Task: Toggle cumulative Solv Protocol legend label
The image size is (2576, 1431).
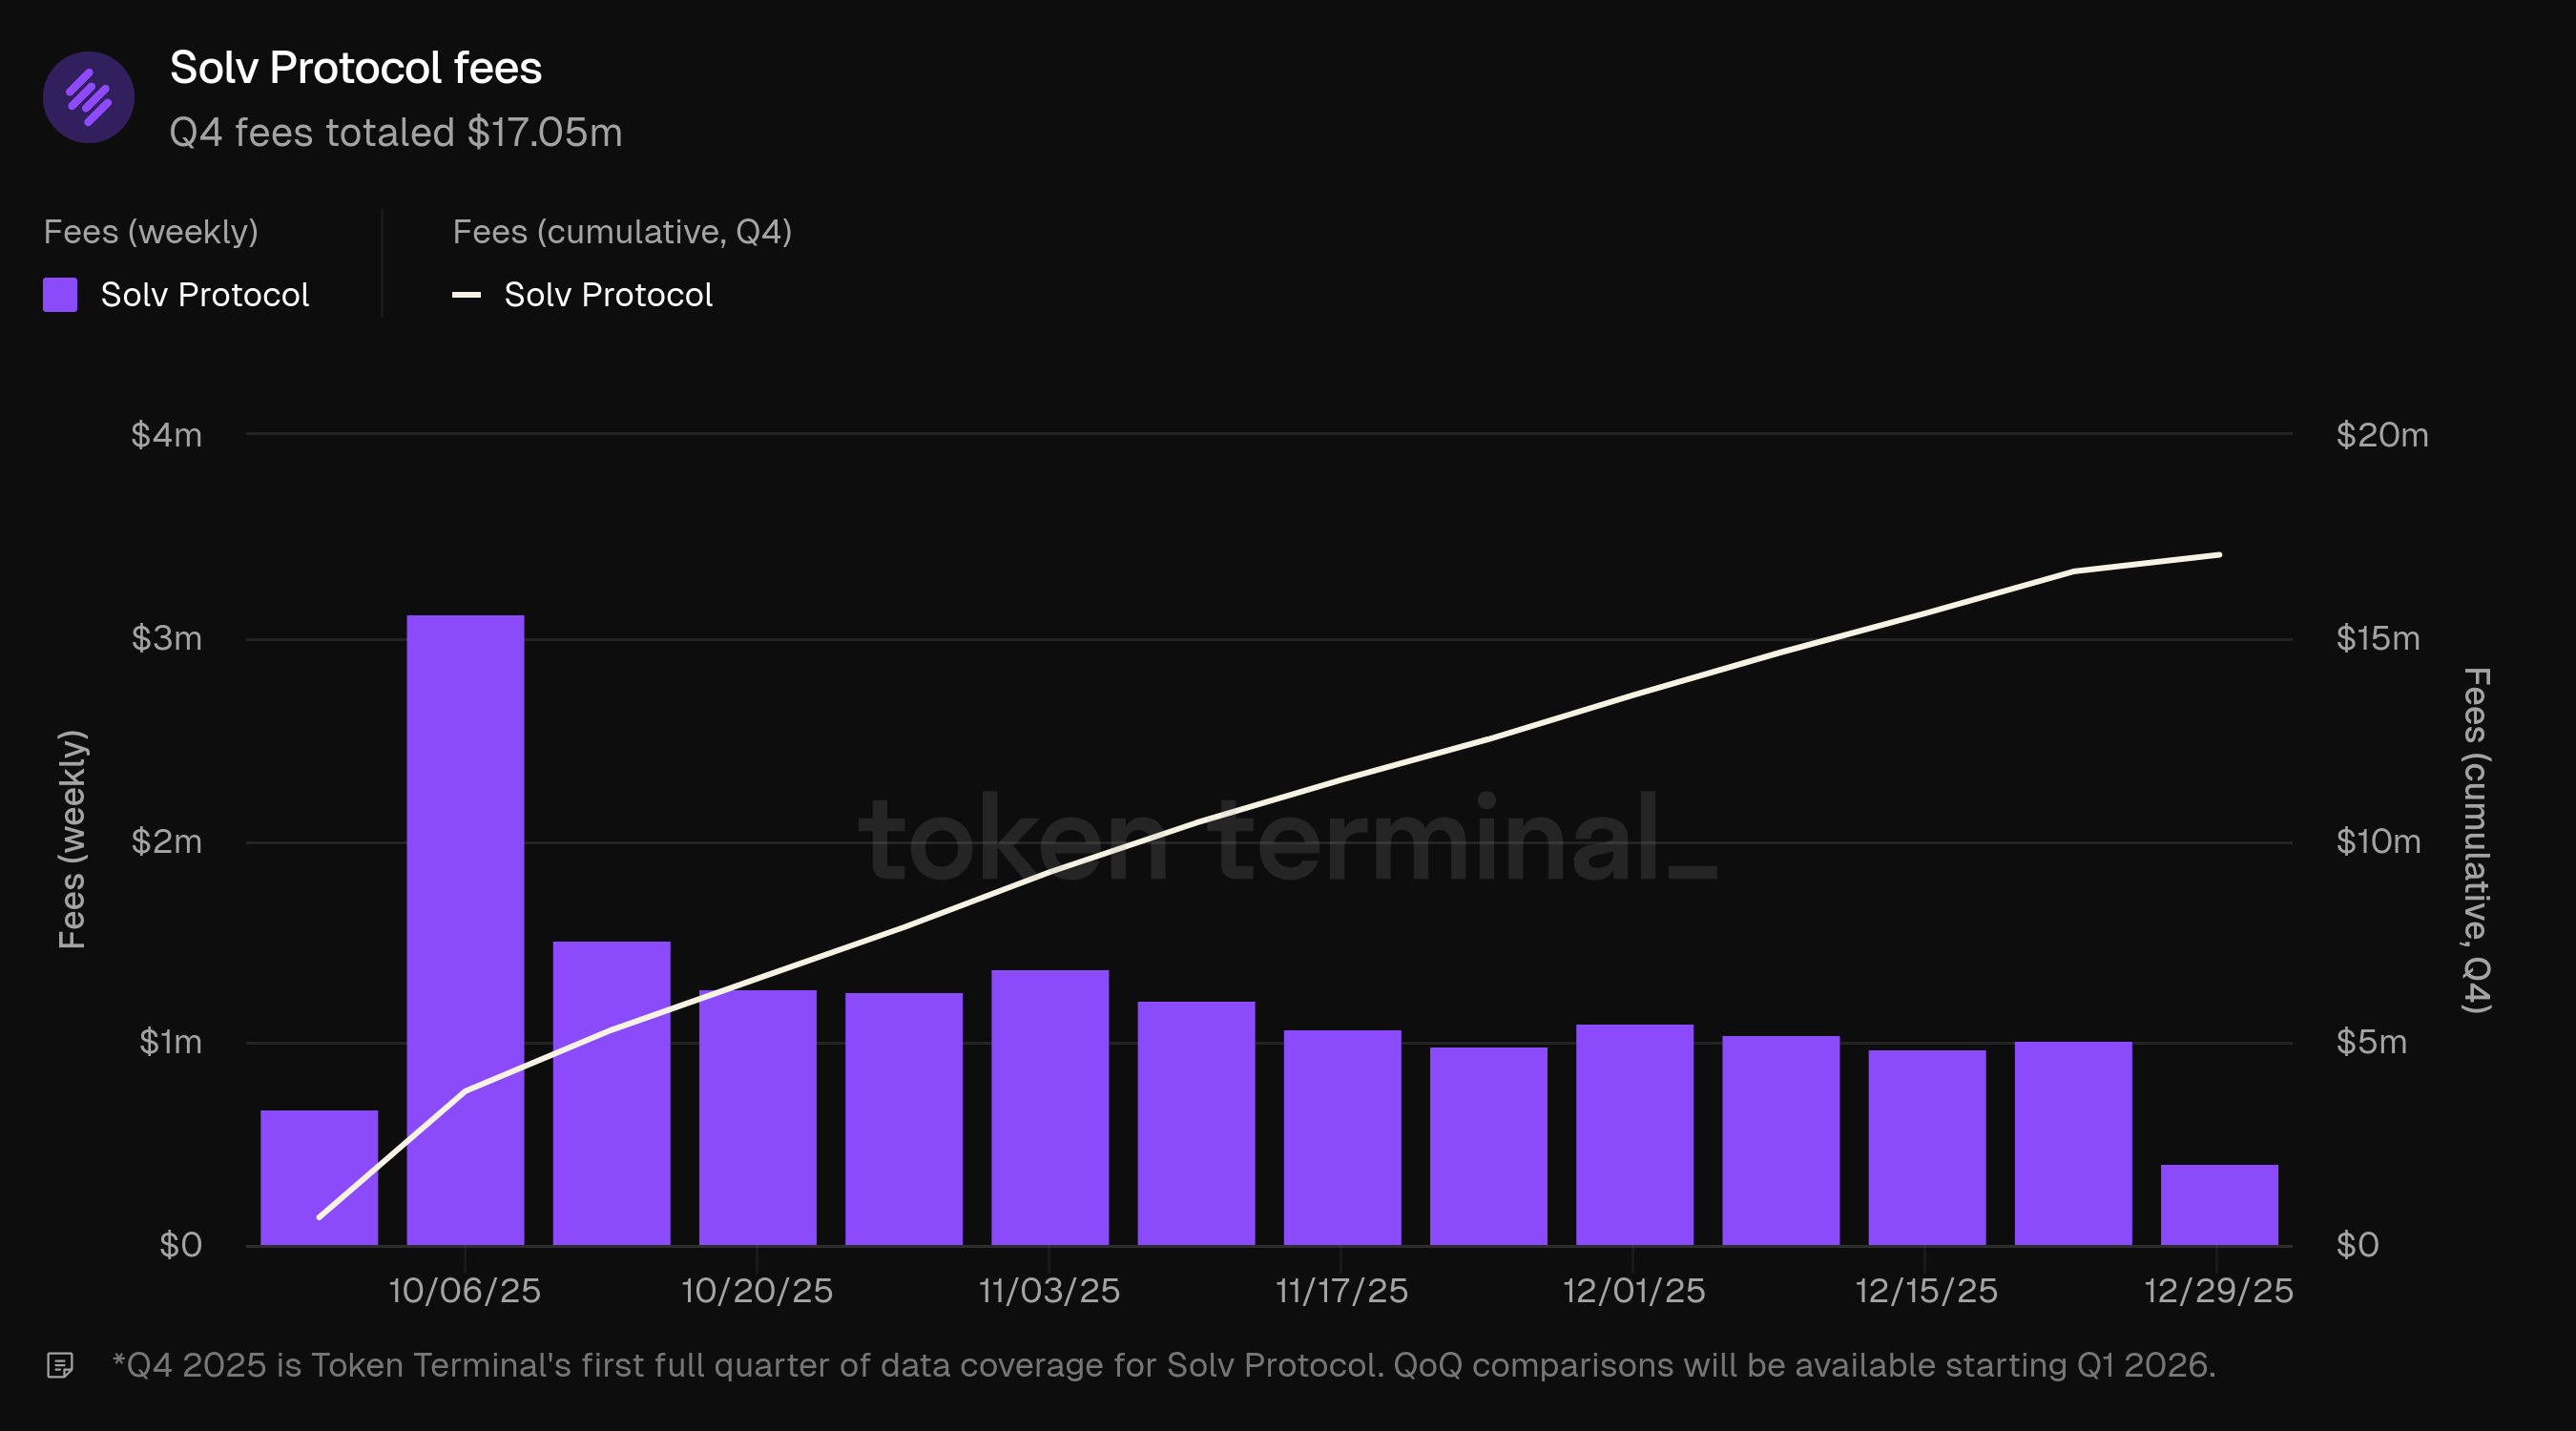Action: pyautogui.click(x=607, y=295)
